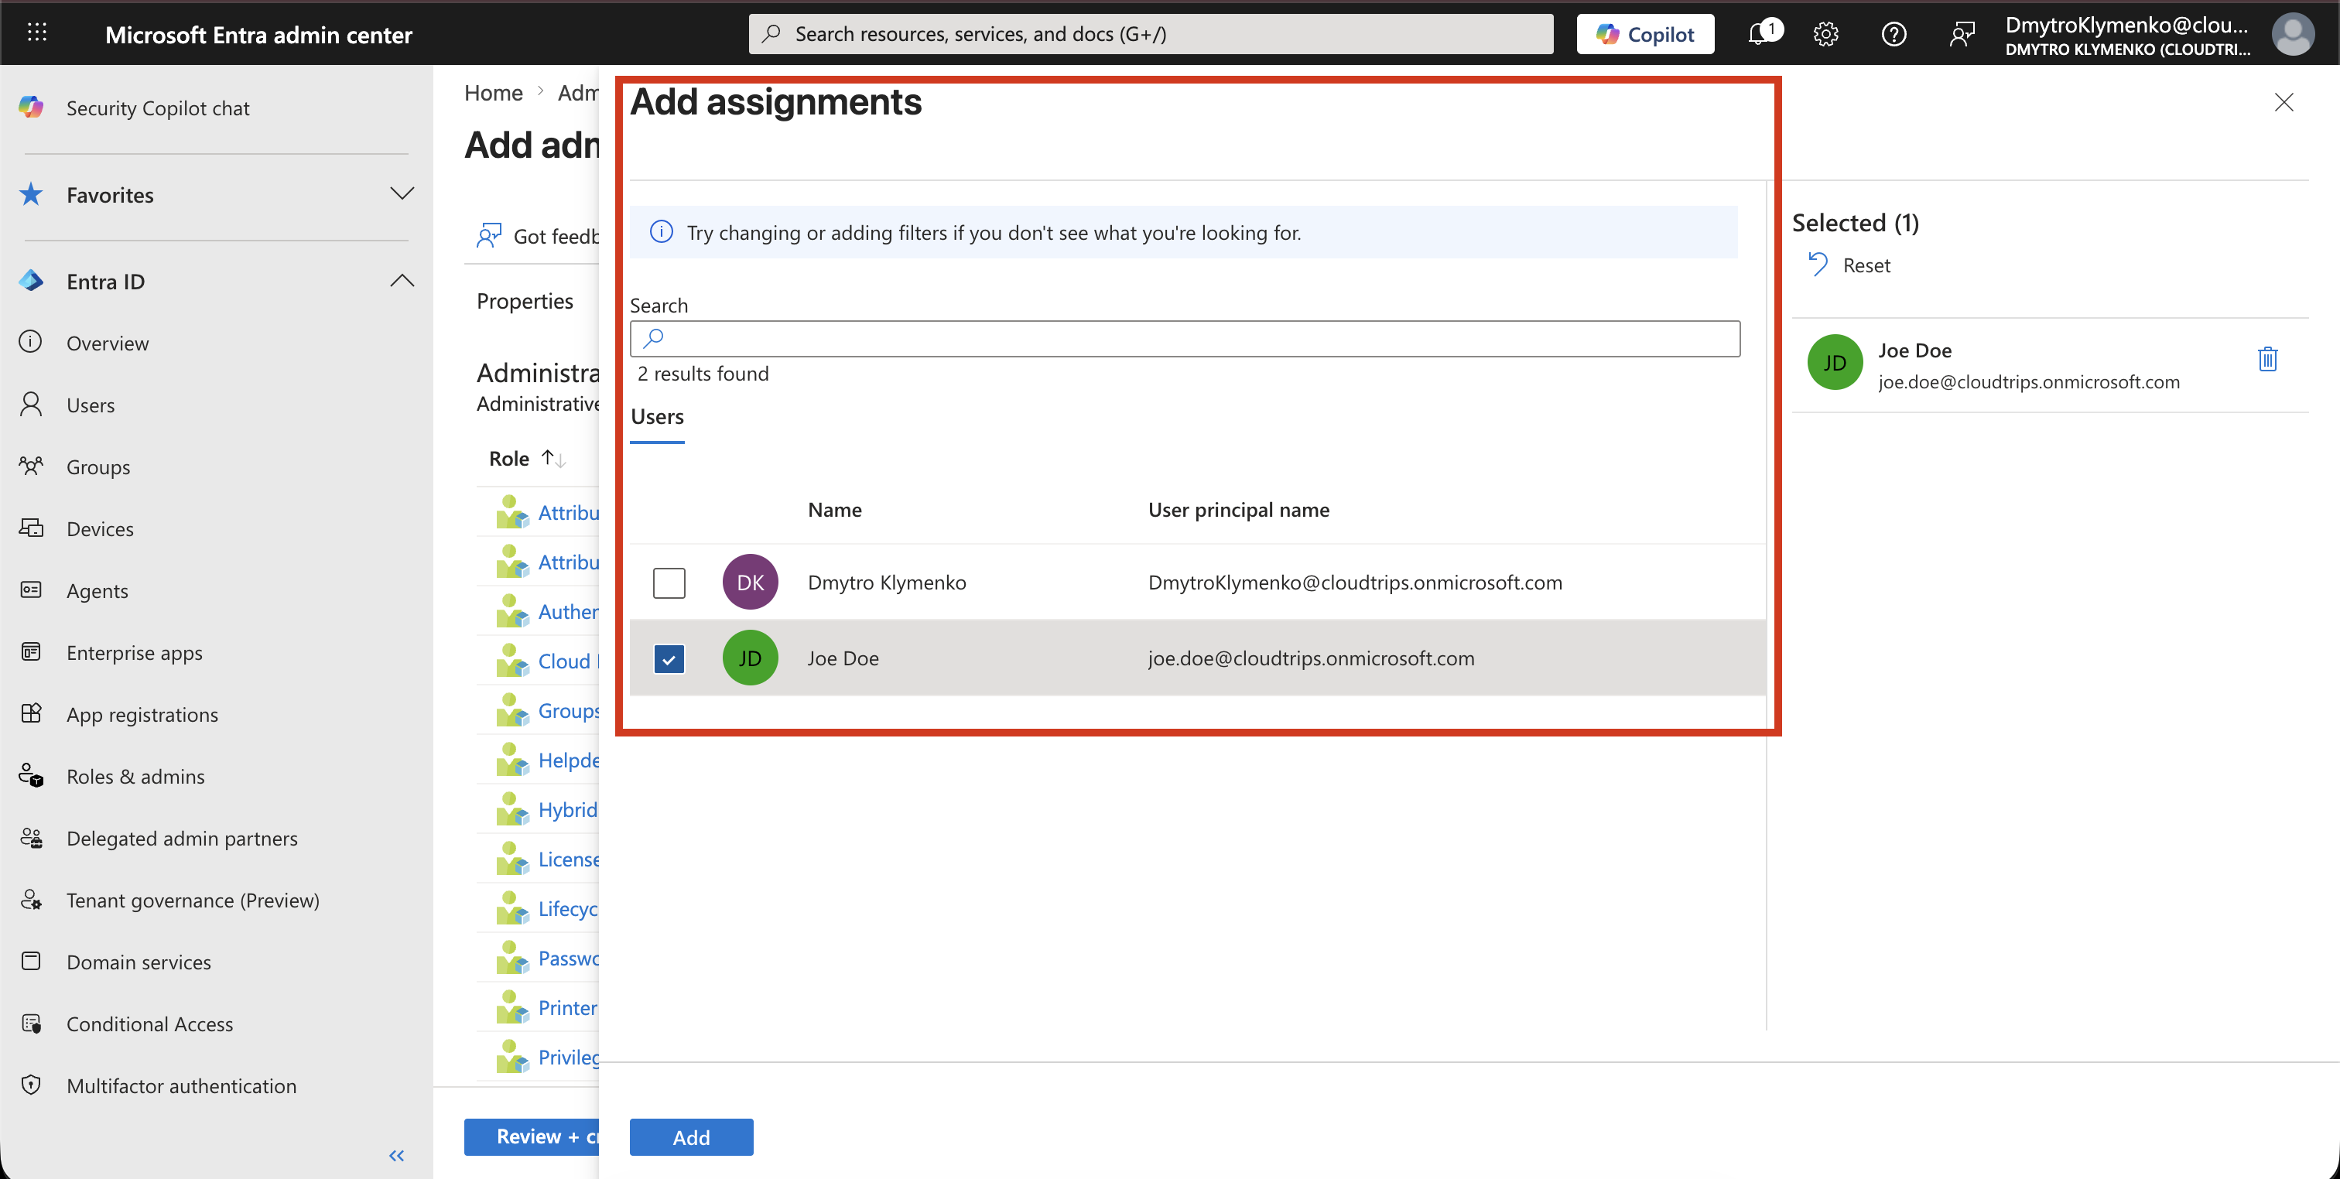Click the Entra ID diamond icon

pyautogui.click(x=31, y=281)
